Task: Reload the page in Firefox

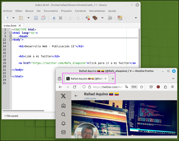Action: 75,87
